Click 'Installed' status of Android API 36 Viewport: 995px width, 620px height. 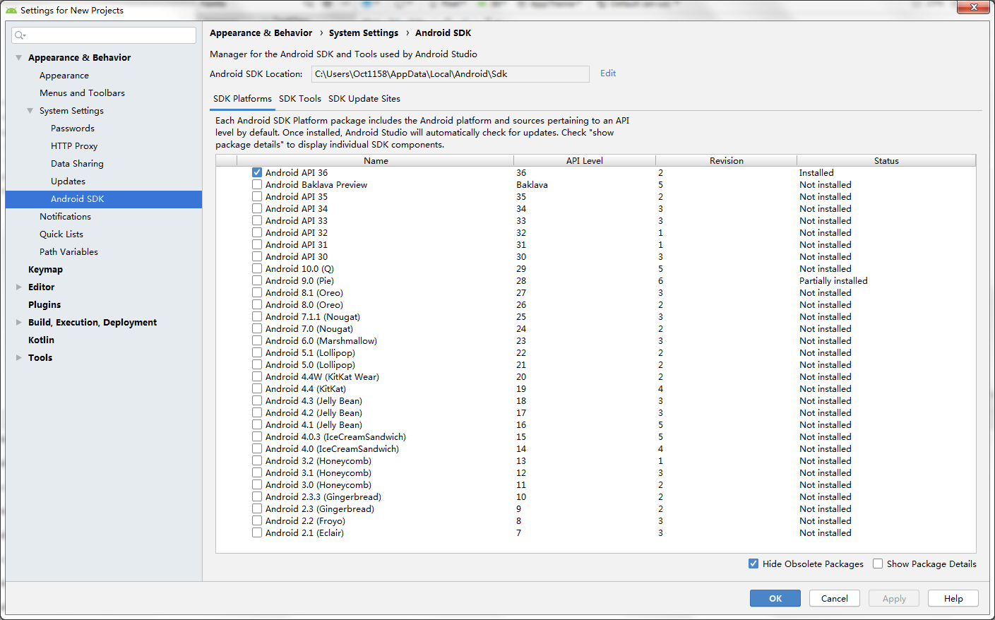click(x=816, y=172)
